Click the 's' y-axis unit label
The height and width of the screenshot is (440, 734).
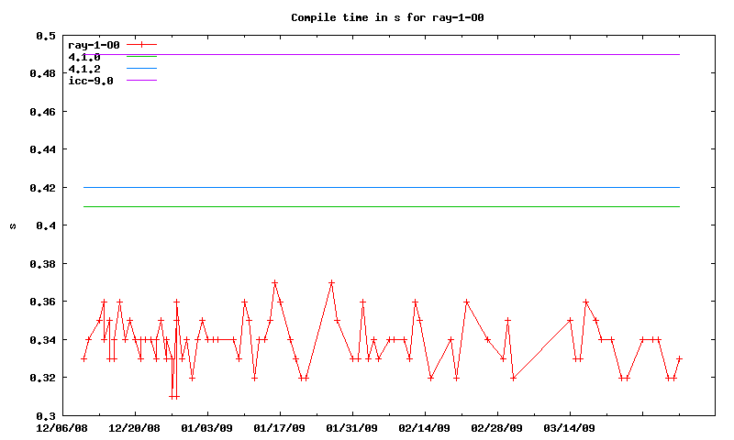click(x=12, y=225)
